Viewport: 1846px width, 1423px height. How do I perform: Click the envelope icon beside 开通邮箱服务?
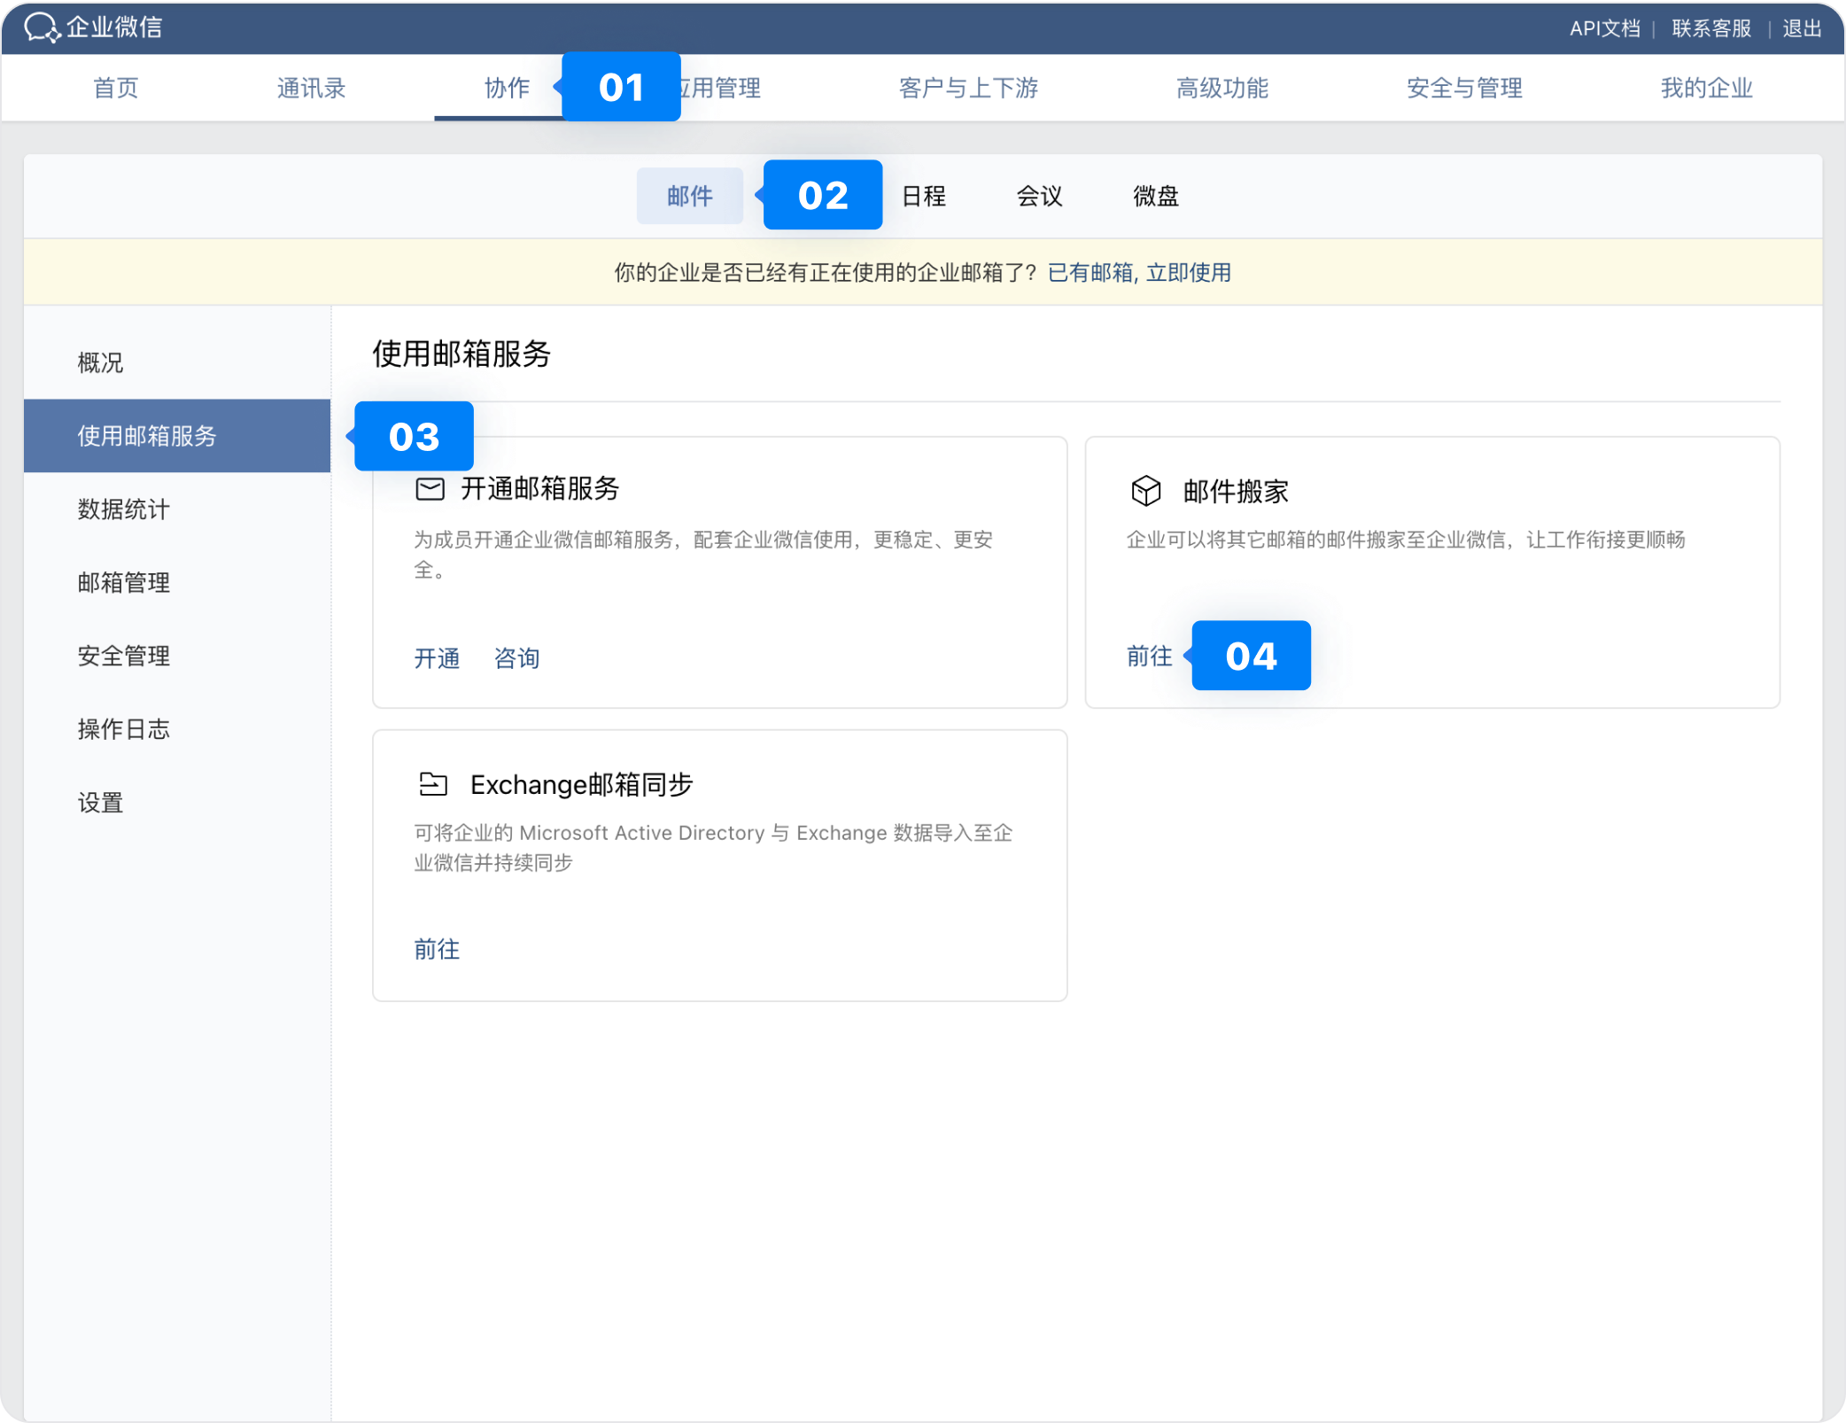[x=430, y=489]
